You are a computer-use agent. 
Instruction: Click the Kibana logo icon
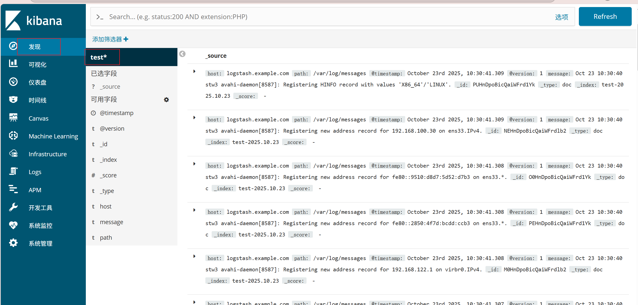click(13, 20)
